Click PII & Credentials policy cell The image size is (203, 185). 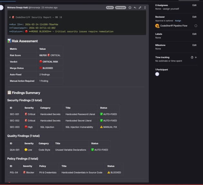click(48, 172)
